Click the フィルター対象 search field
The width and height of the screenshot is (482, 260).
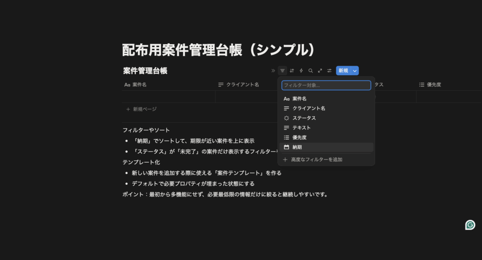click(x=326, y=85)
